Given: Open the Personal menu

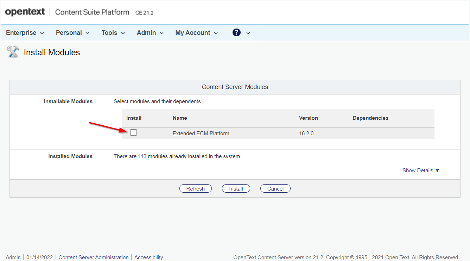Looking at the screenshot, I should (x=72, y=33).
